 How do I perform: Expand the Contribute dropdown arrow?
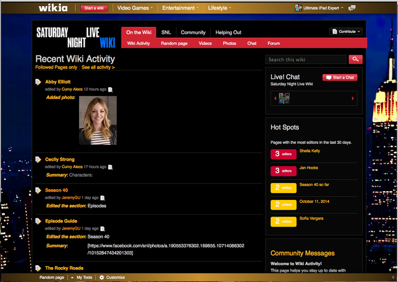[359, 32]
